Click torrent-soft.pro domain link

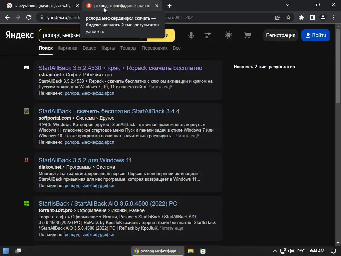click(x=56, y=210)
